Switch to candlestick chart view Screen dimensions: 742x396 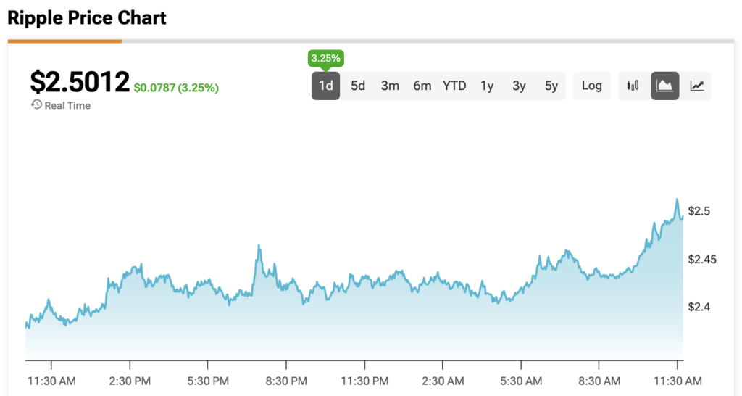(633, 86)
